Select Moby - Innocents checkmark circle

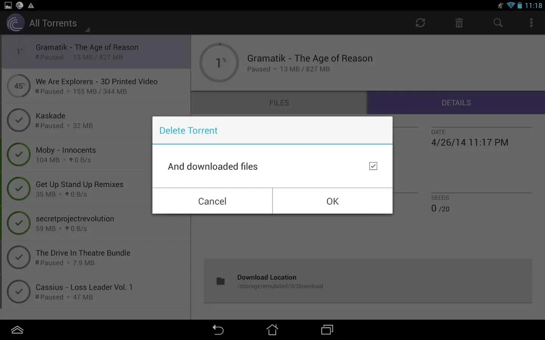(x=19, y=154)
